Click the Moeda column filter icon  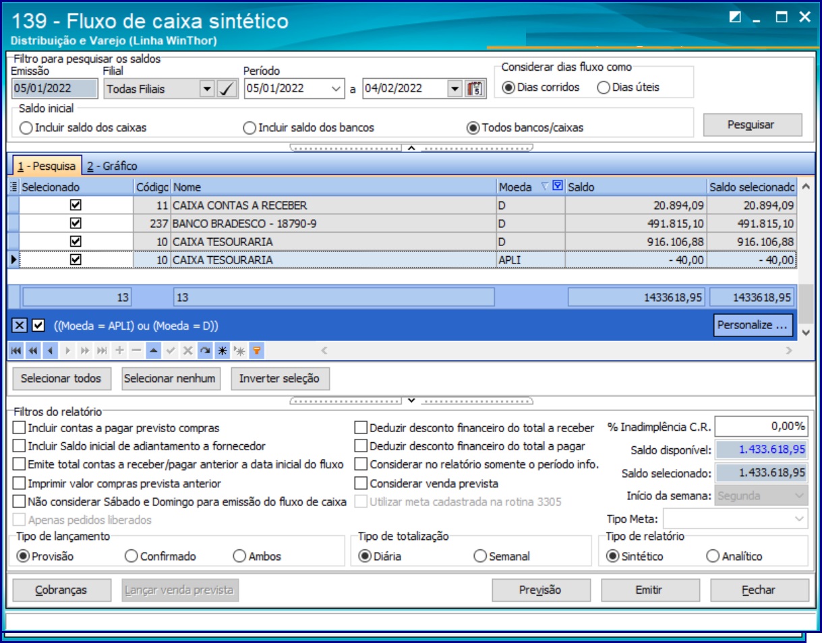557,187
